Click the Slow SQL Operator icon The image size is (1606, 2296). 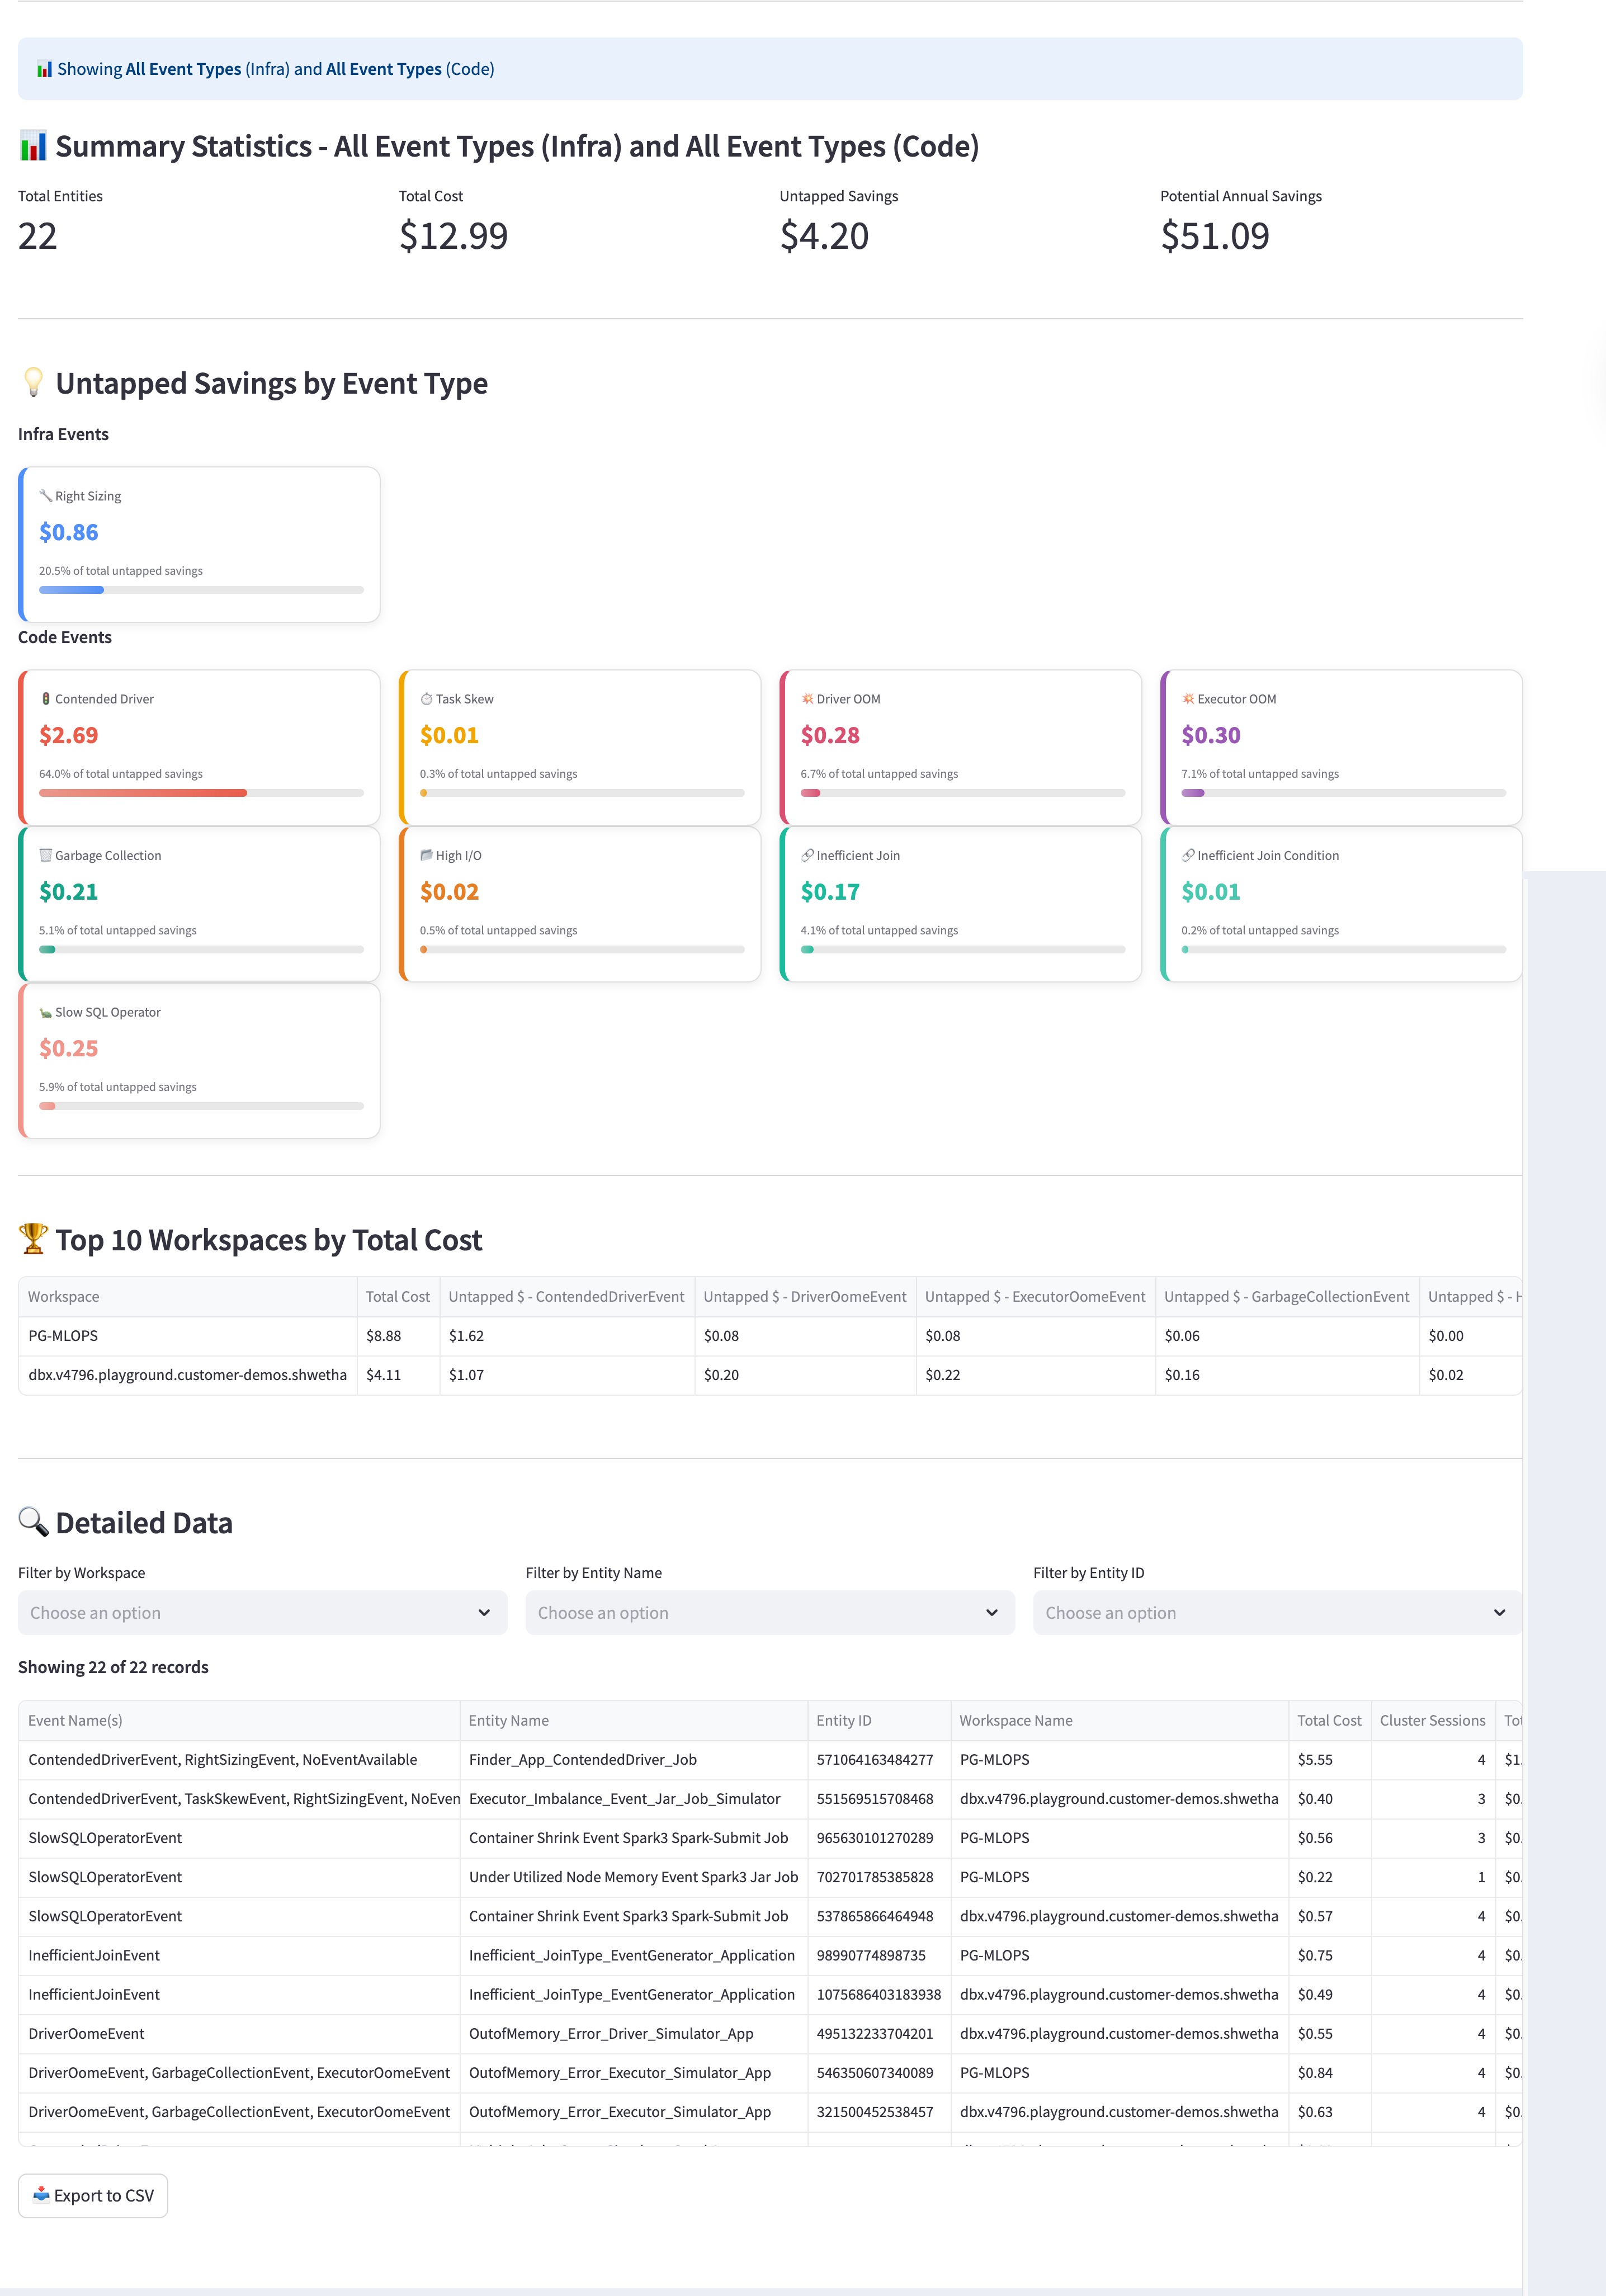[45, 1012]
